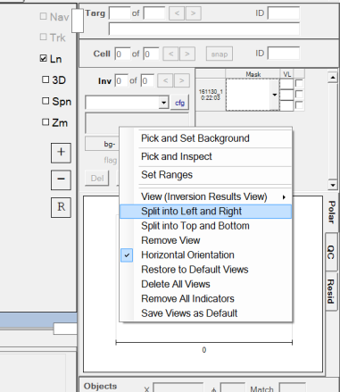Choose Restore to Default Views
This screenshot has width=340, height=392.
[x=206, y=270]
